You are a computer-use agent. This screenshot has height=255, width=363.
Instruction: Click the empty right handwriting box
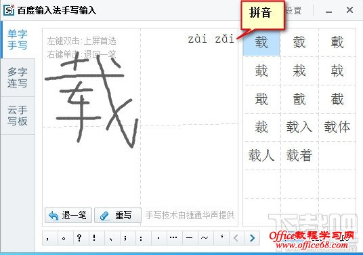(x=190, y=127)
